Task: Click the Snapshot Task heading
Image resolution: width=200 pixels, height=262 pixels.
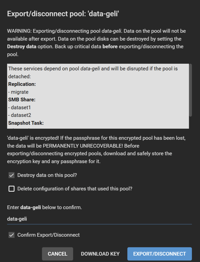Action: click(26, 123)
